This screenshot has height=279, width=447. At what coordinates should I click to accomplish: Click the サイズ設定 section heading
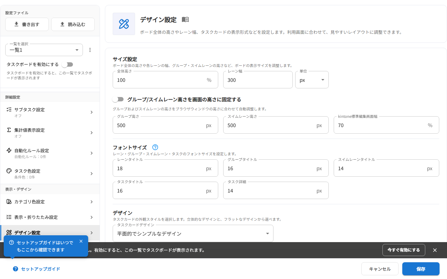tap(125, 59)
